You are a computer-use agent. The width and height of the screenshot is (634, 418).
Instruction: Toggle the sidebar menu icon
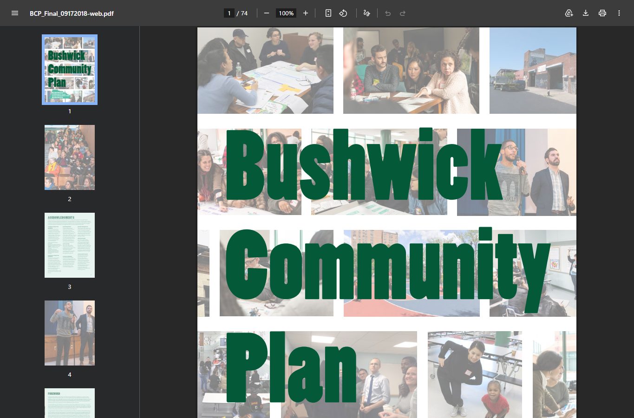tap(15, 13)
